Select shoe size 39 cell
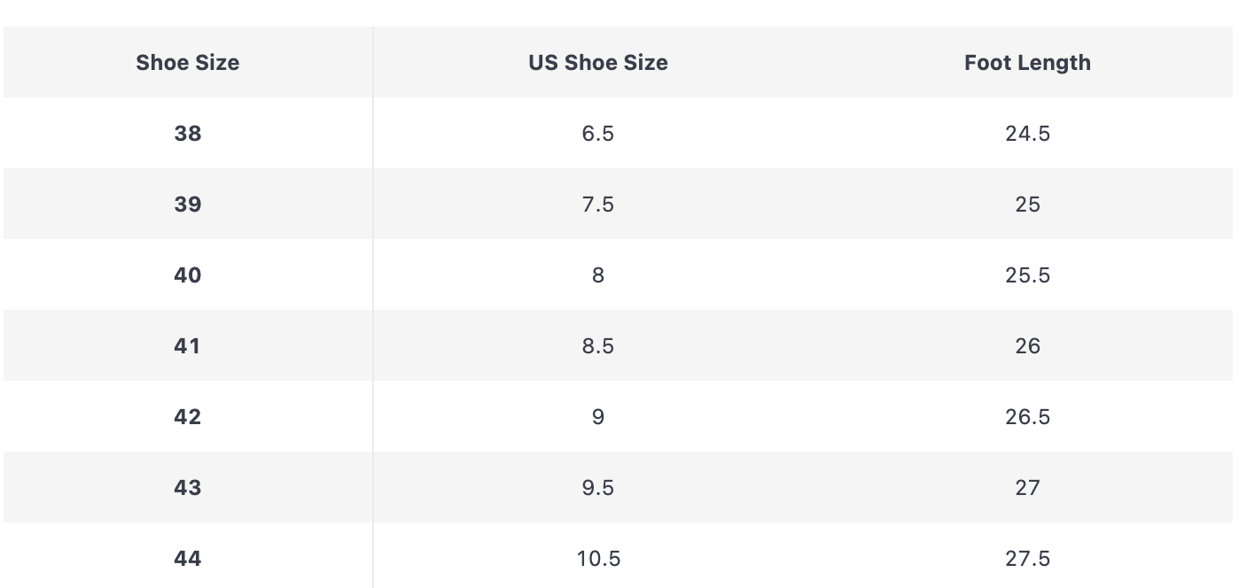Screen dimensions: 1239x588 [187, 205]
